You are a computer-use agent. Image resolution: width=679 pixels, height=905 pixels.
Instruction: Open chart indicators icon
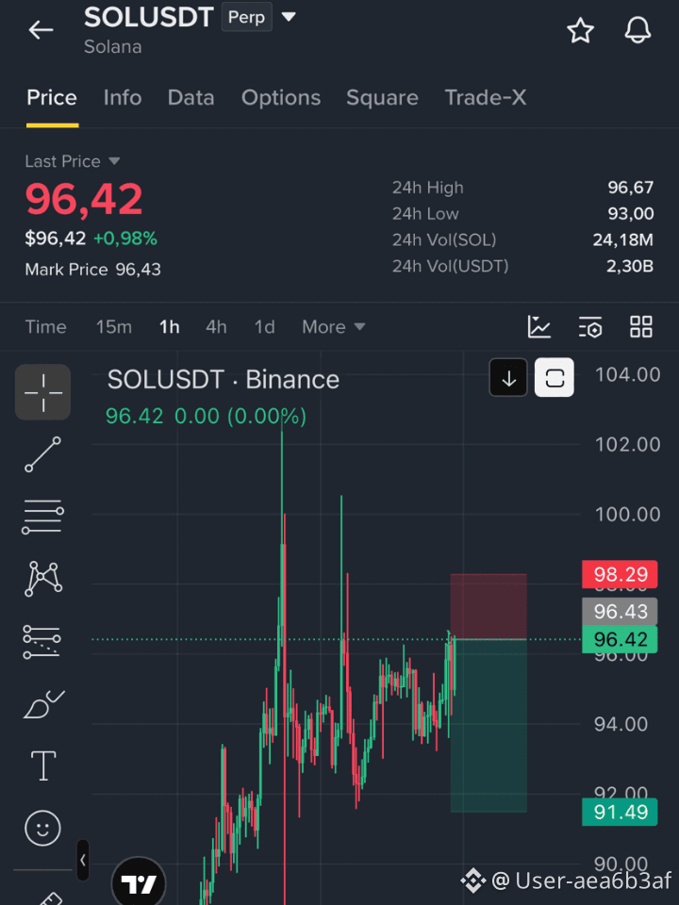539,327
